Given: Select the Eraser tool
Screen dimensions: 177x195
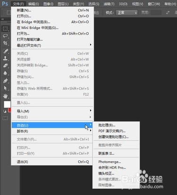Looking at the screenshot, I should (5, 65).
